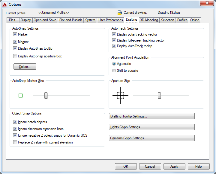Viewport: 216px width, 174px height.
Task: Click the Aperture Size slider handle
Action: (159, 95)
